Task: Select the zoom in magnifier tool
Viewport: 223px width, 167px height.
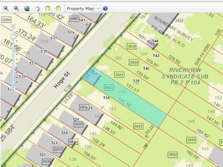Action: point(6,8)
